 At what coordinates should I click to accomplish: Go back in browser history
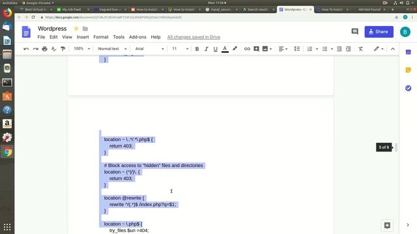click(x=19, y=18)
